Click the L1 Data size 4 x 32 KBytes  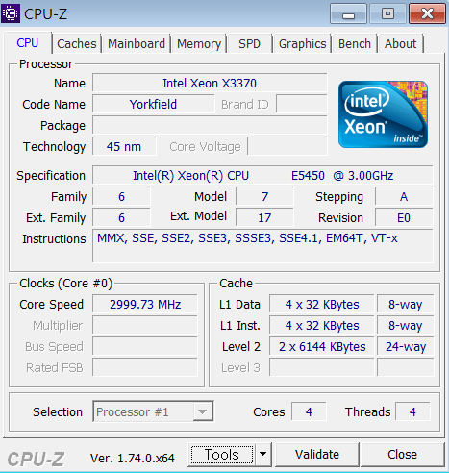coord(322,305)
